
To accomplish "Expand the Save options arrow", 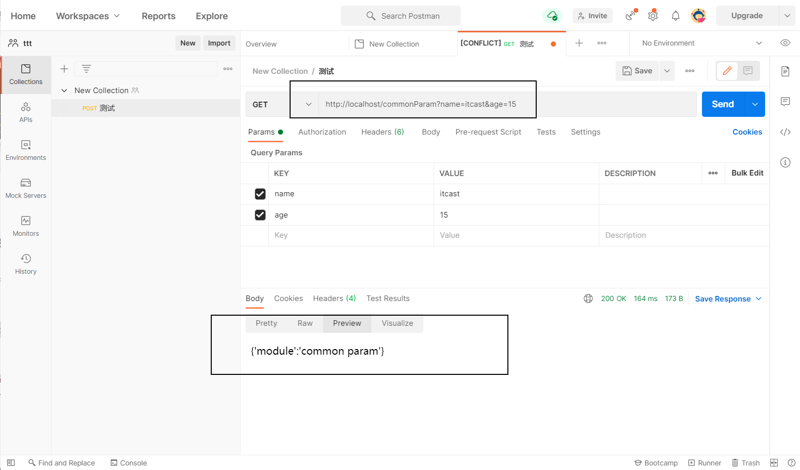I will pyautogui.click(x=667, y=71).
